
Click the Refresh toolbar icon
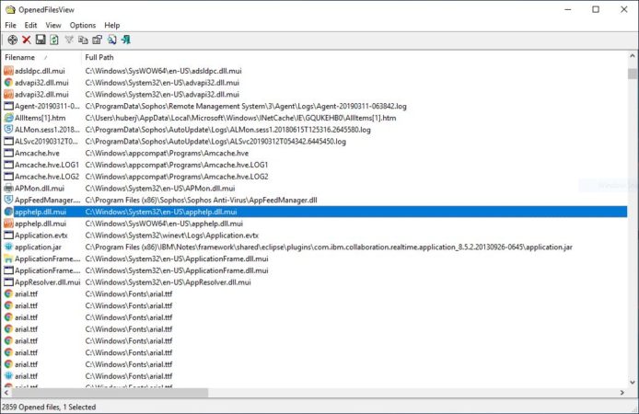click(54, 40)
